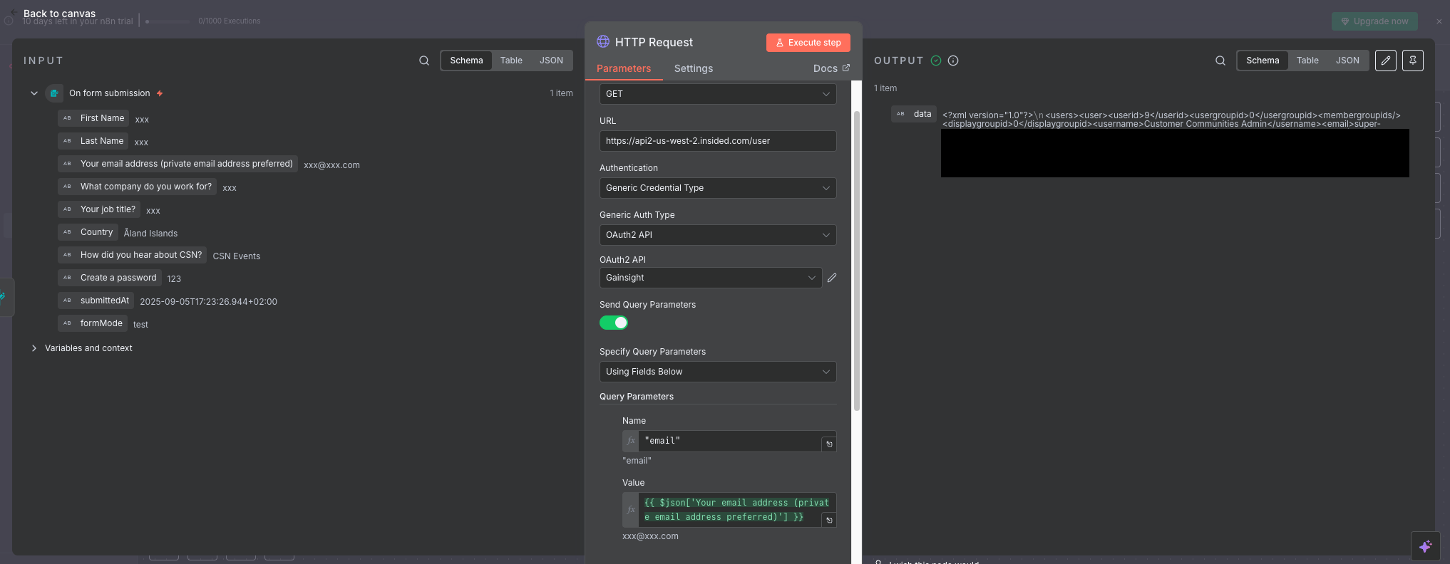Select the OUTPUT Schema view
This screenshot has width=1450, height=564.
pyautogui.click(x=1263, y=61)
